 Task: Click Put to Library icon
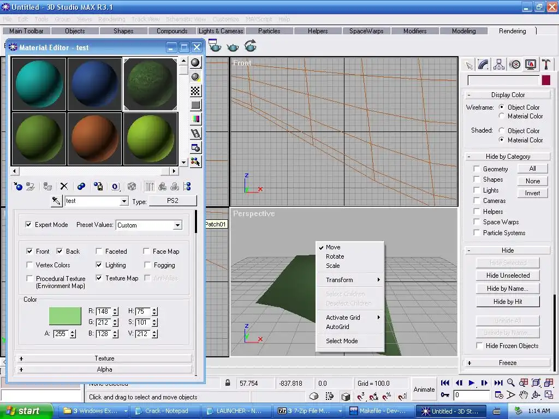coord(98,187)
